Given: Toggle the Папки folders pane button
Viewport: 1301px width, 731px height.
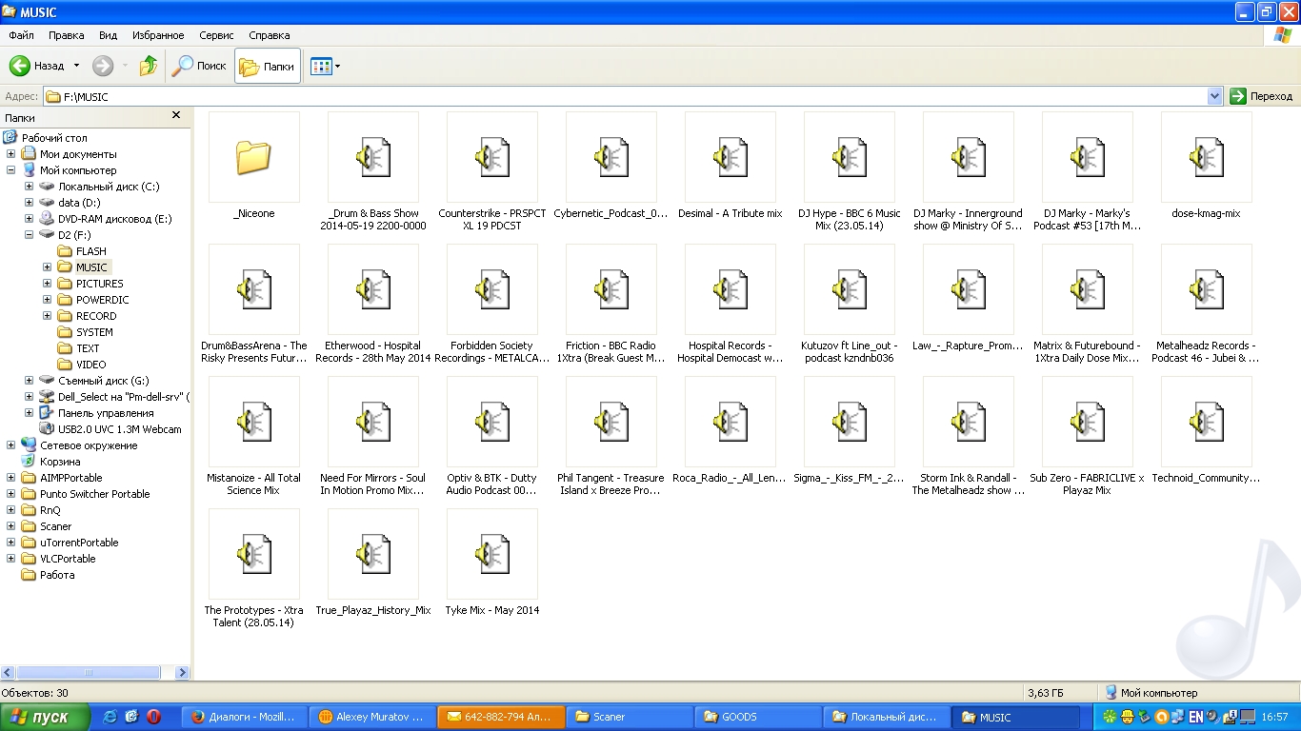Looking at the screenshot, I should point(268,67).
